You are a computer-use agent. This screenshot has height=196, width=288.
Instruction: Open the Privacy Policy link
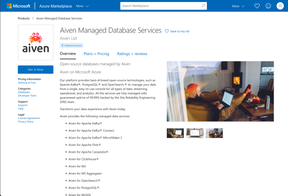26,122
